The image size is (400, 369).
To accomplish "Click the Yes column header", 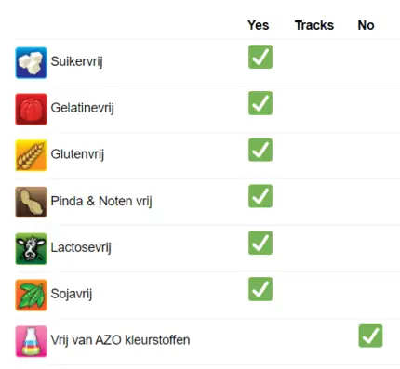I will pyautogui.click(x=258, y=25).
